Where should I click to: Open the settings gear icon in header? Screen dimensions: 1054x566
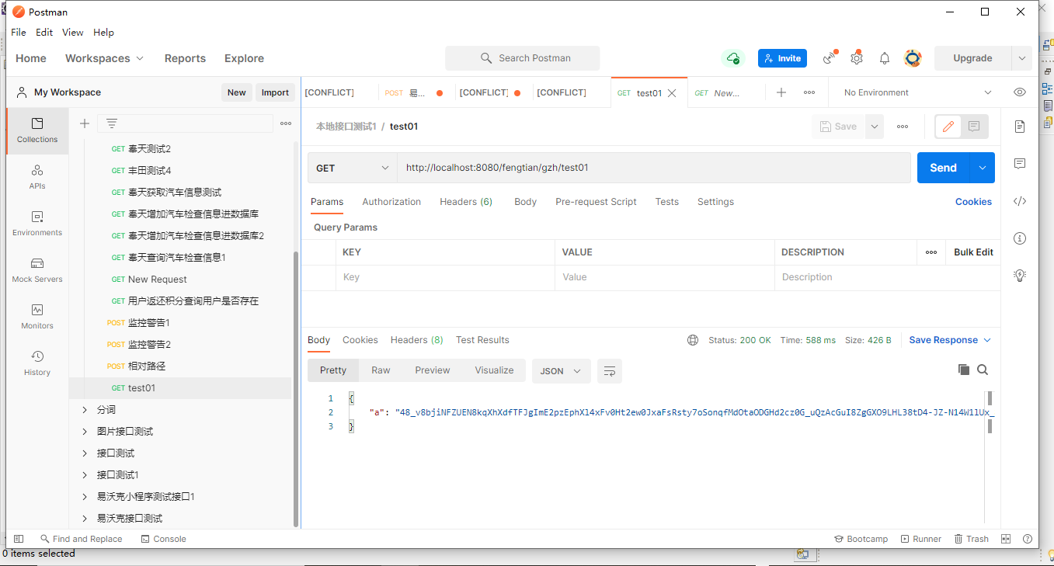tap(857, 58)
